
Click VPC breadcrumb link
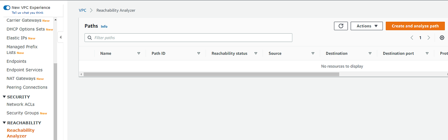[x=82, y=10]
